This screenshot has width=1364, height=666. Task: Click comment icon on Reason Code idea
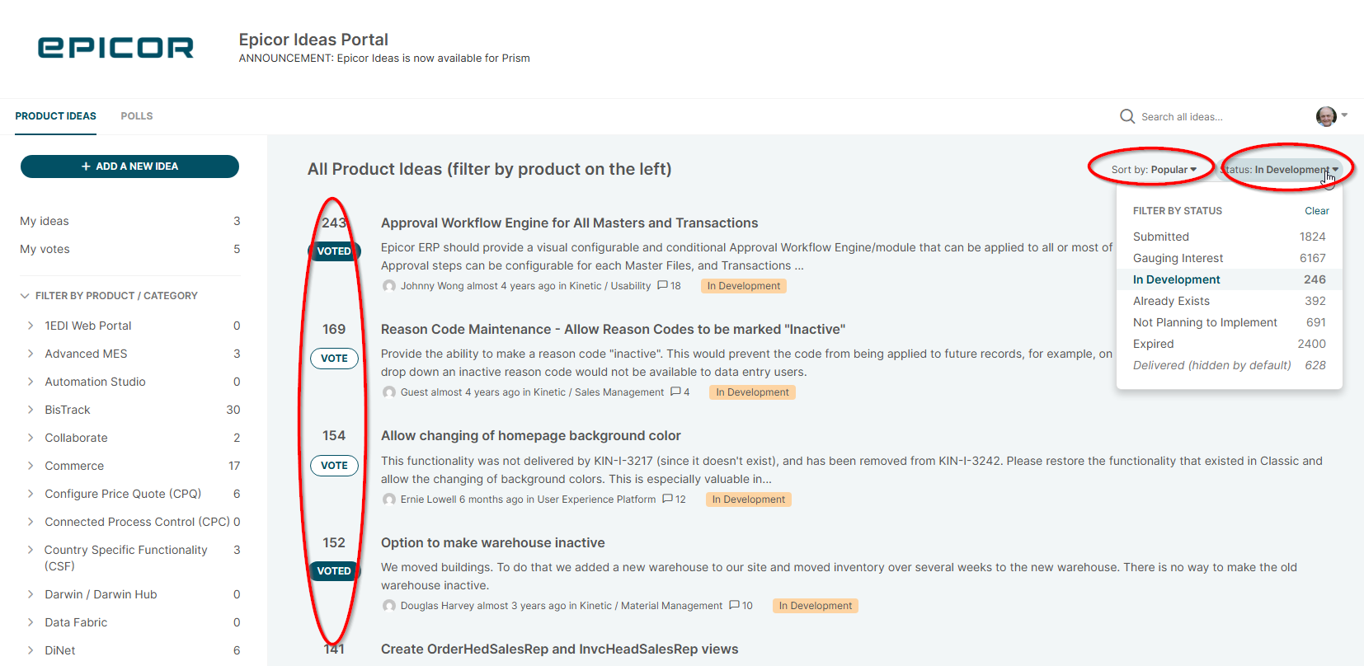[676, 392]
